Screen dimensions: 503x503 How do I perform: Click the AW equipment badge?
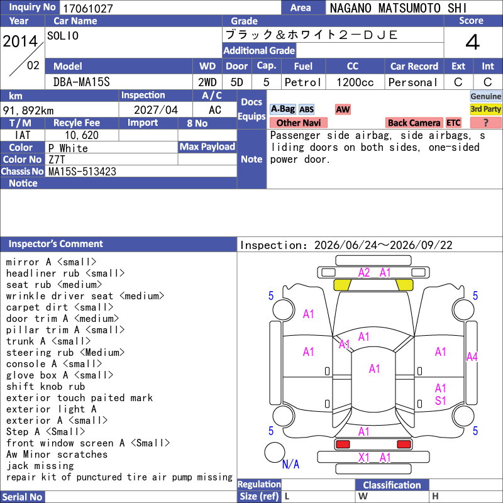coord(343,109)
